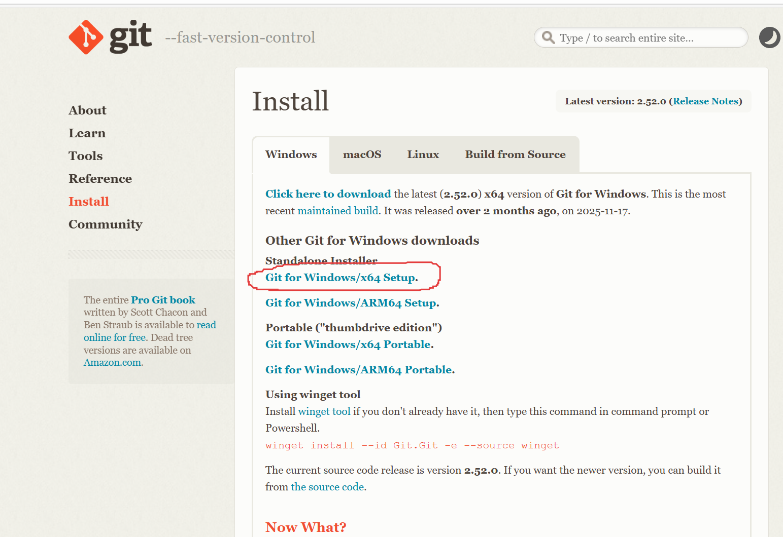Click the Other Git for Windows downloads heading
Image resolution: width=783 pixels, height=537 pixels.
click(372, 241)
